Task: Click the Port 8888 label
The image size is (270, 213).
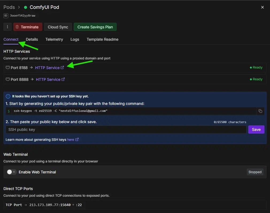Action: [20, 79]
